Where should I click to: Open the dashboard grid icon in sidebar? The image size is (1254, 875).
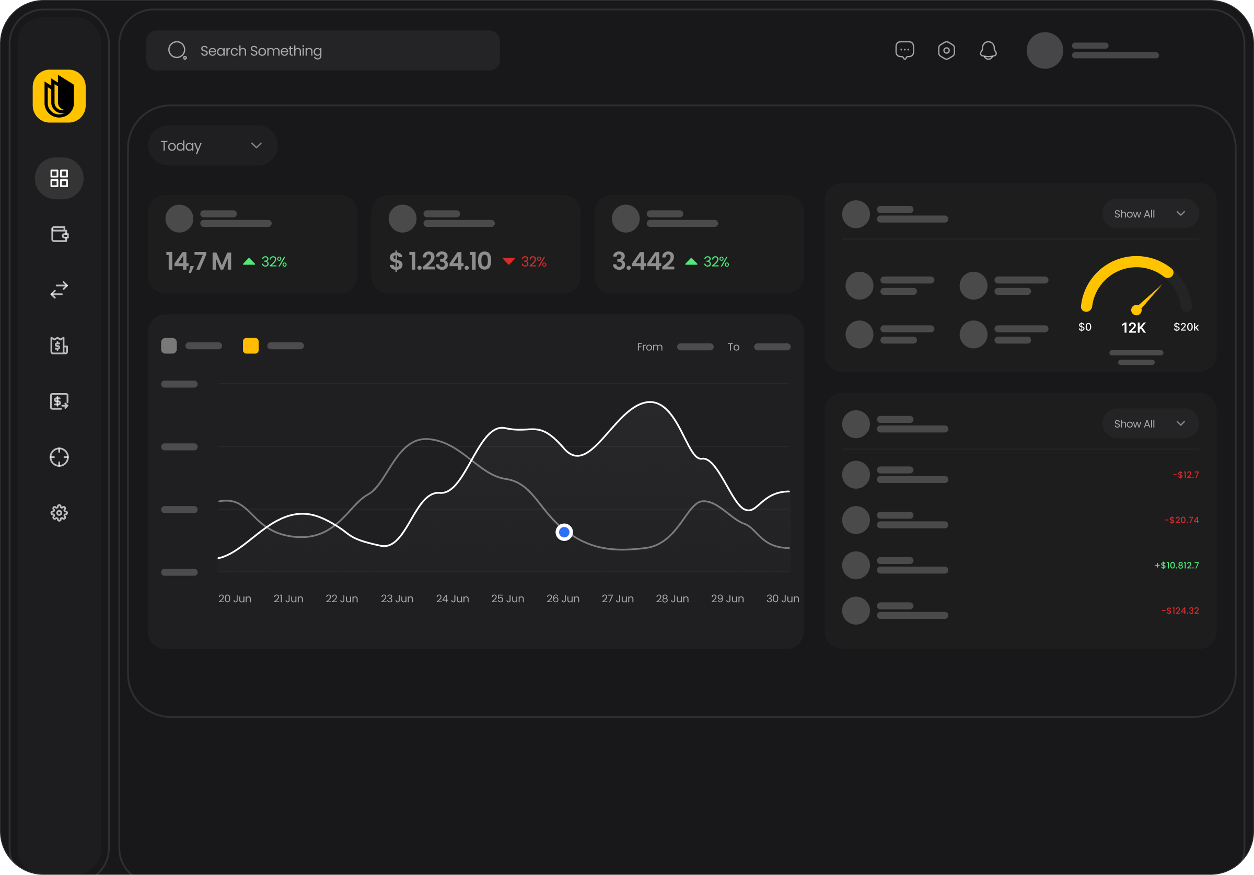coord(59,178)
